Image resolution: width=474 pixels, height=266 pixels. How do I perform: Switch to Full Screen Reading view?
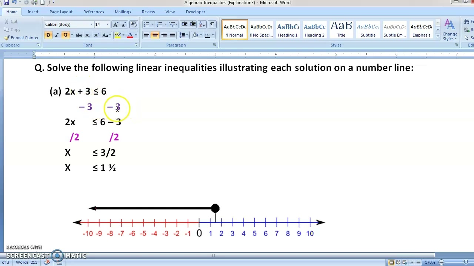[x=398, y=262]
